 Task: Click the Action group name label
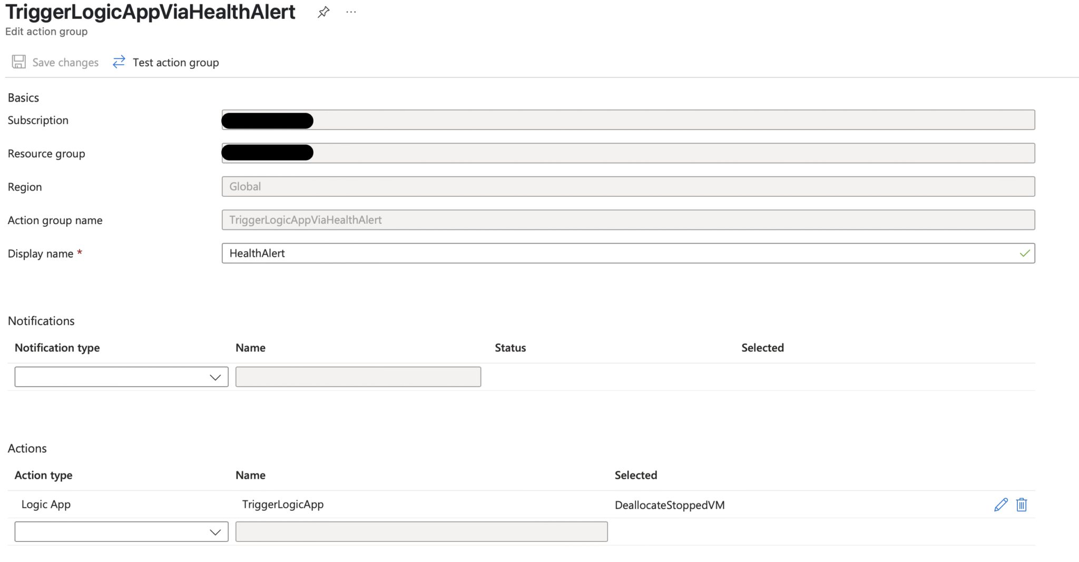click(55, 220)
